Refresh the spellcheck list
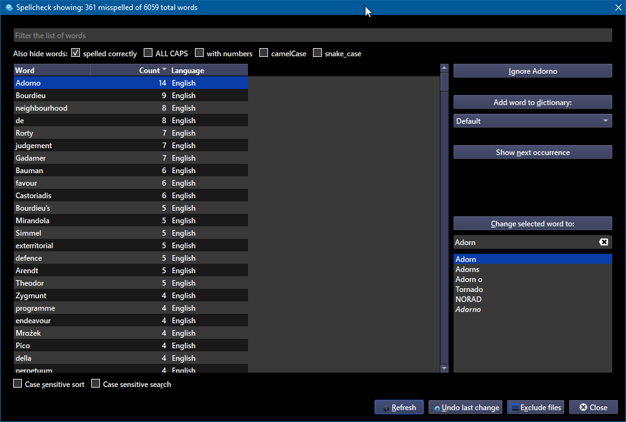This screenshot has width=626, height=422. [x=399, y=407]
